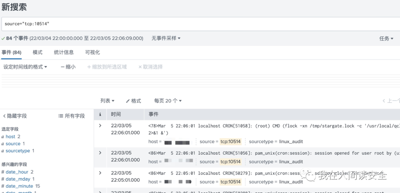Viewport: 400px width, 193px height.
Task: Click the 缩小 zoom out button
Action: coord(68,67)
